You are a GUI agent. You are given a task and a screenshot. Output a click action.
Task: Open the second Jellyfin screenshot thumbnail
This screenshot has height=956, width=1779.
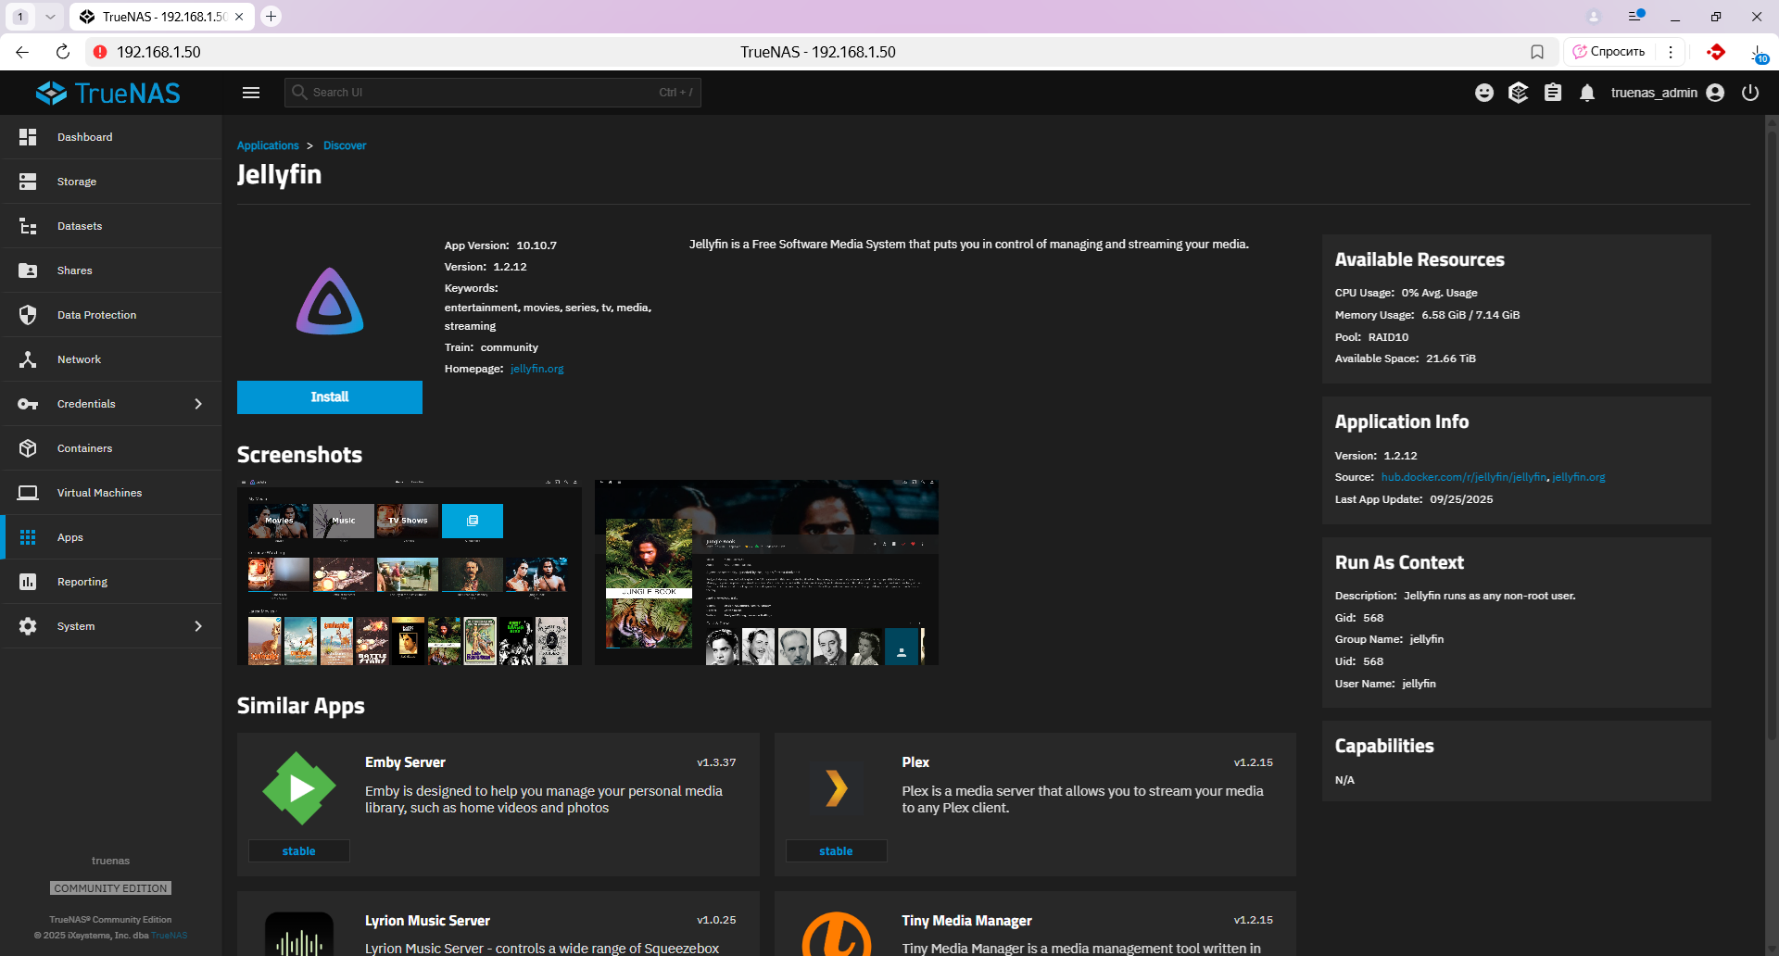click(x=766, y=572)
